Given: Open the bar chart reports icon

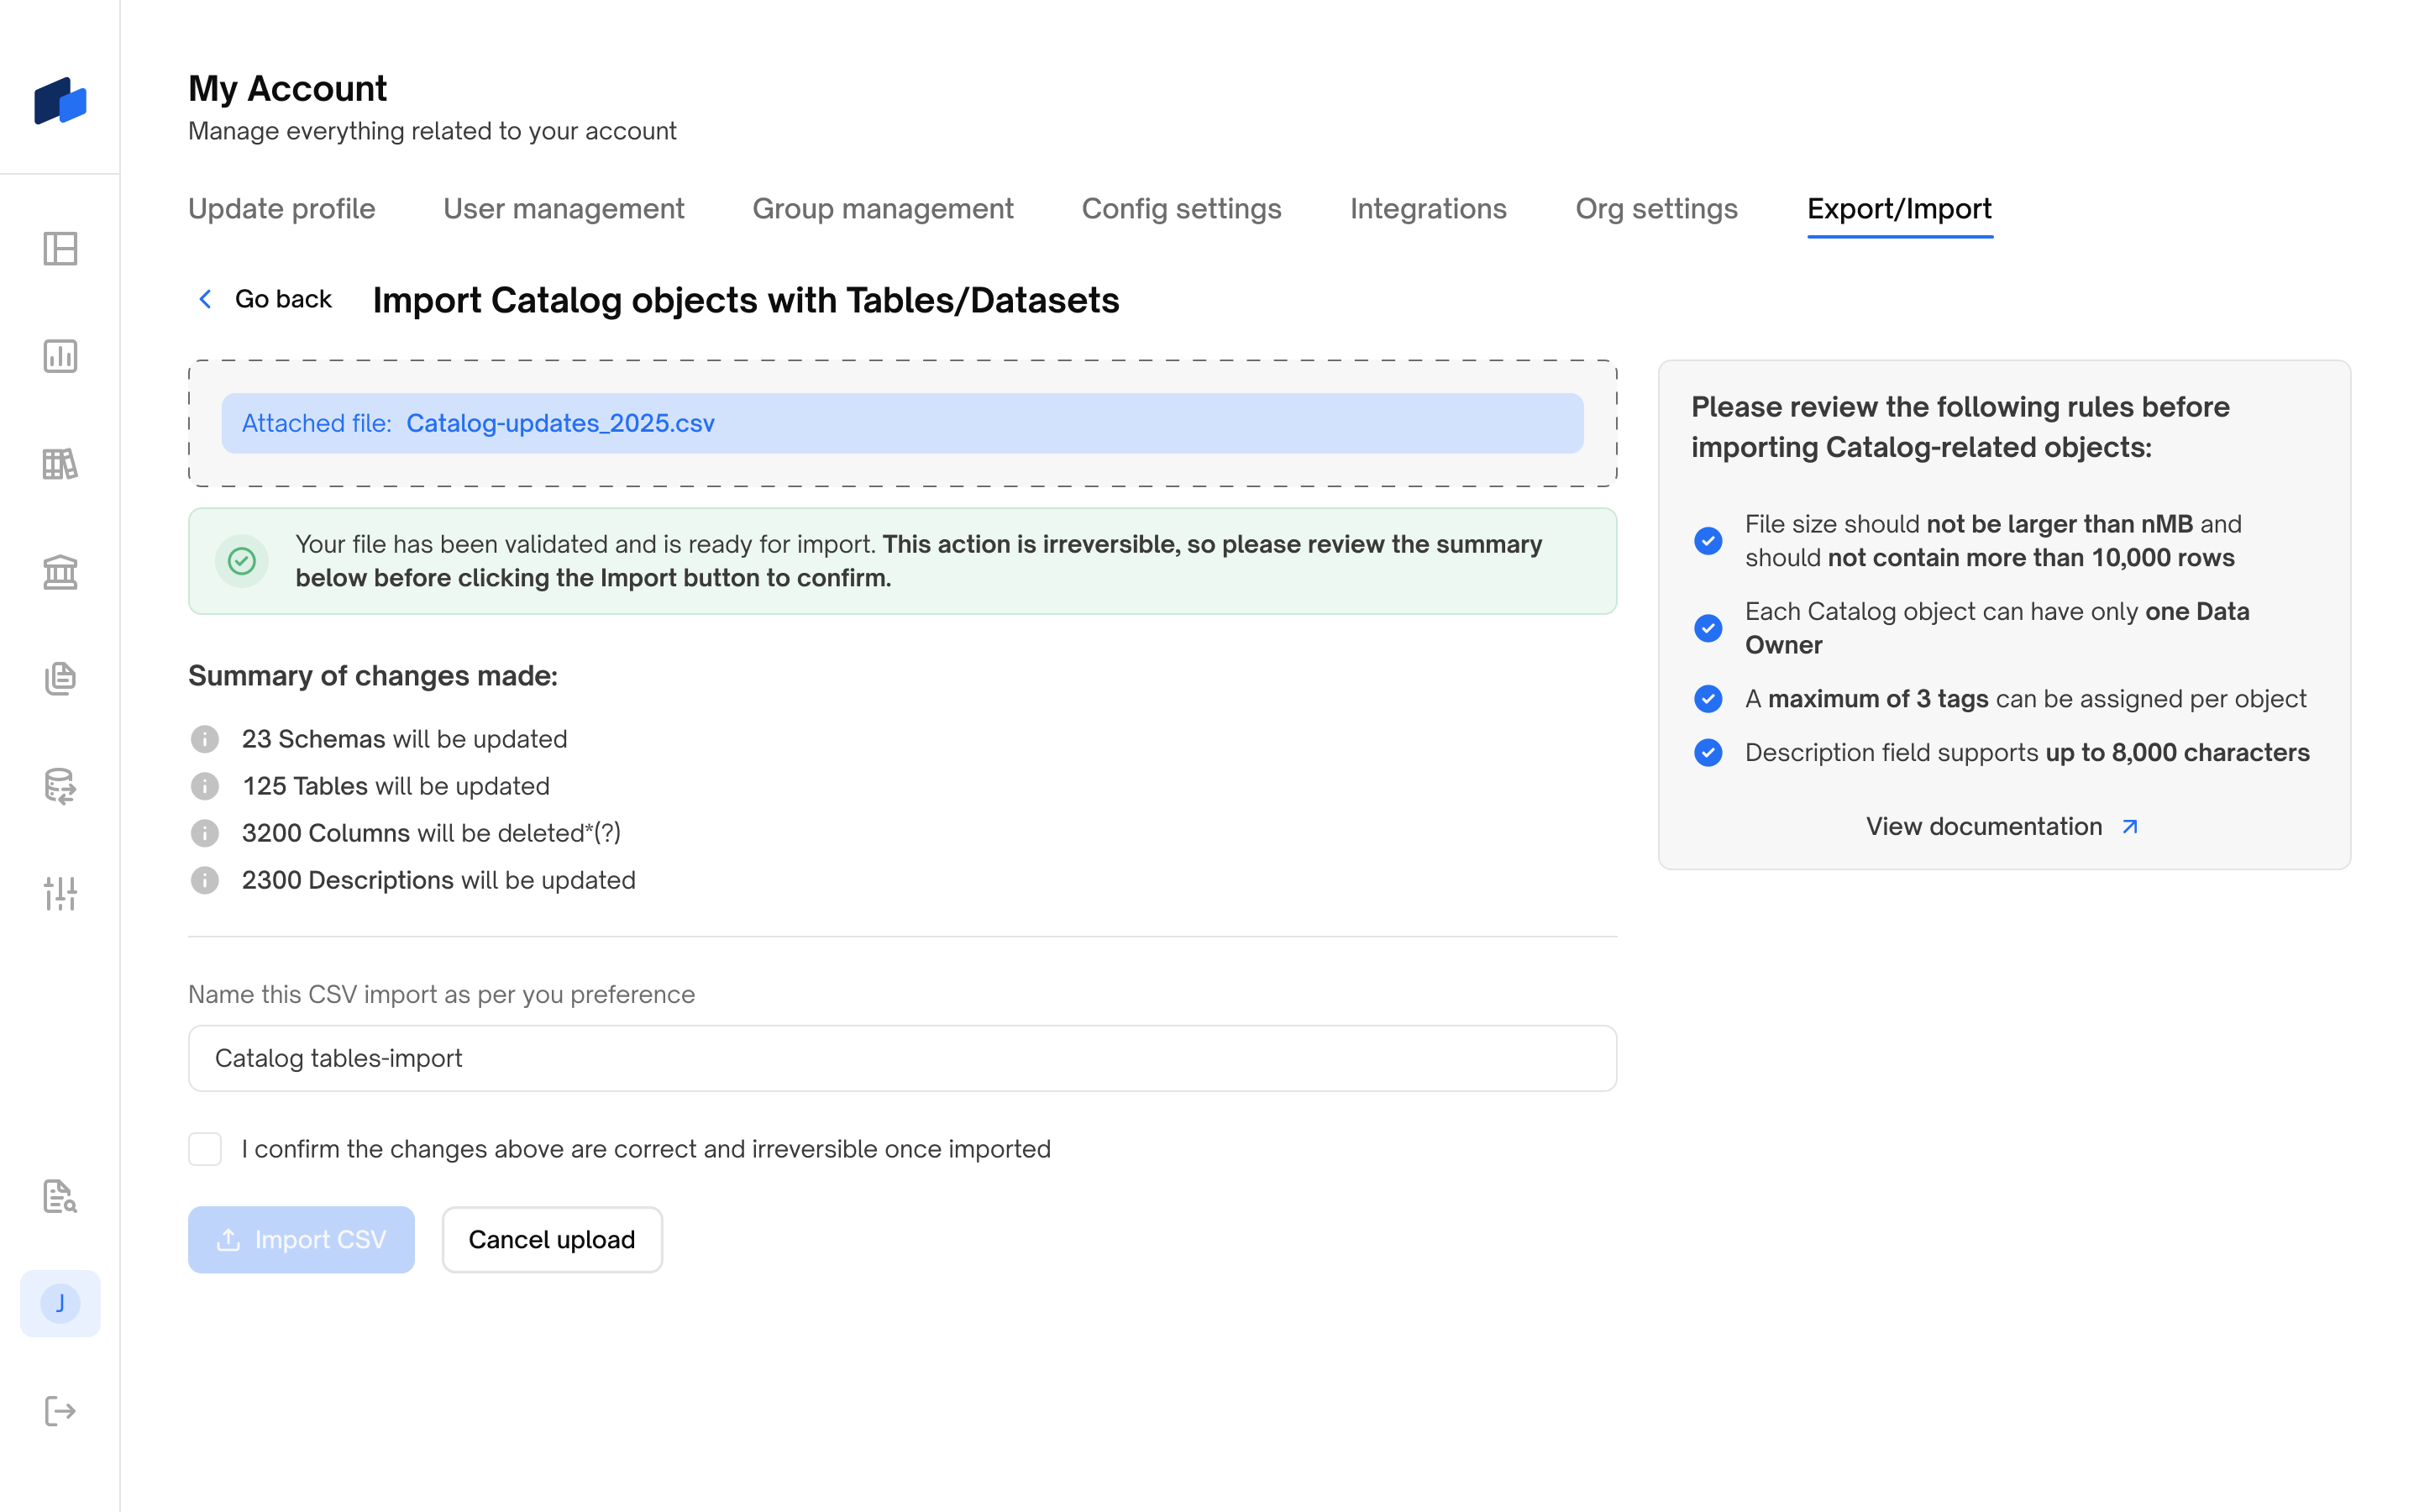Looking at the screenshot, I should point(60,356).
